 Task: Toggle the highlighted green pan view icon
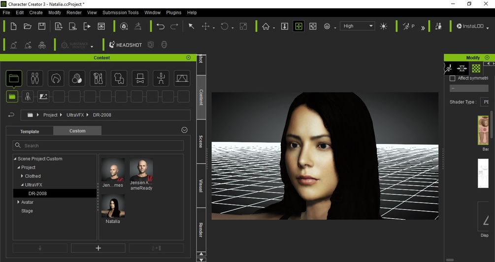click(x=298, y=26)
